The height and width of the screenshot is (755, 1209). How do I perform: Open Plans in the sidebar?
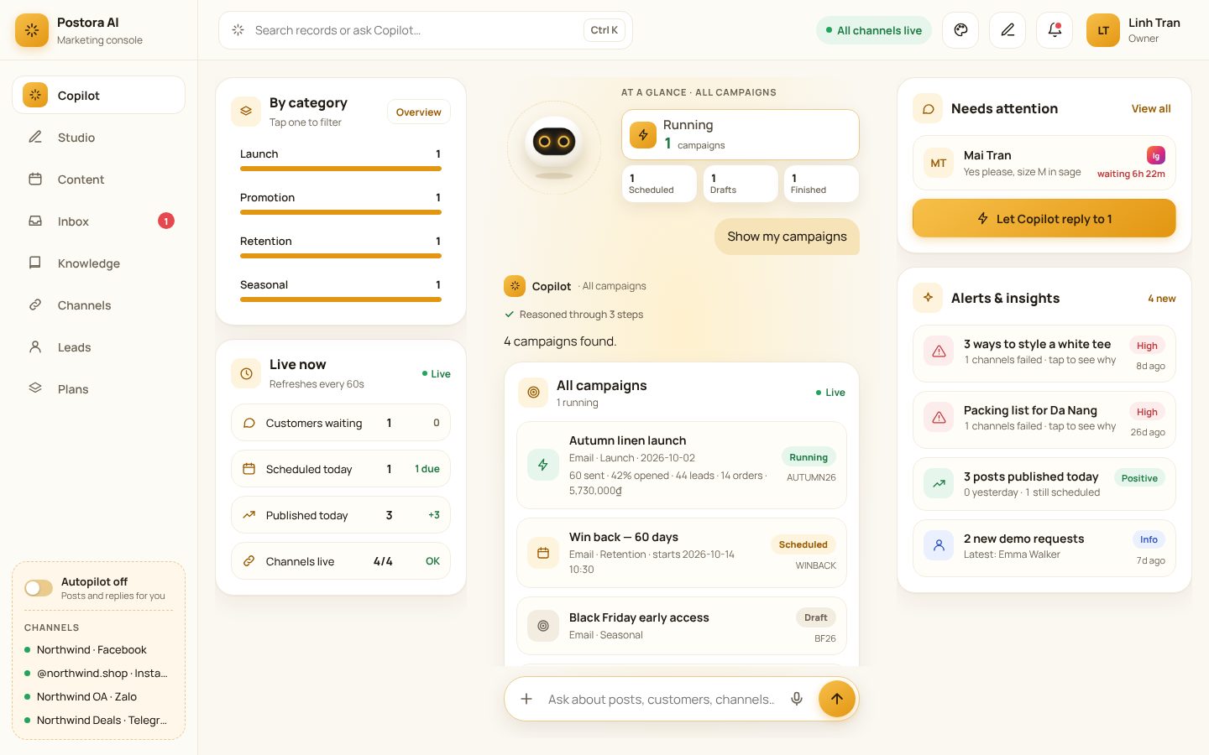(98, 389)
